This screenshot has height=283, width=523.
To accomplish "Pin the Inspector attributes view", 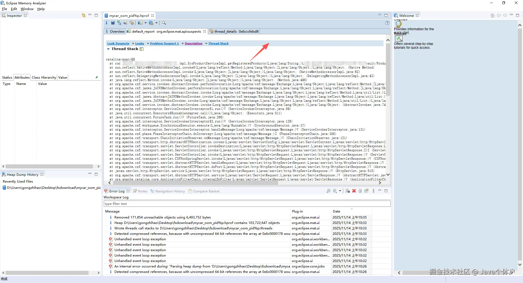I will (97, 77).
